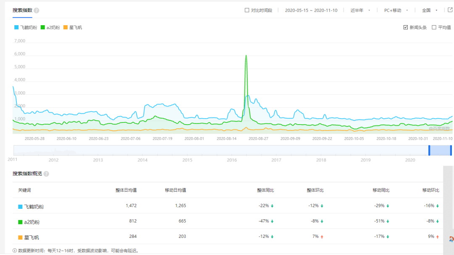
Task: Toggle a2奶粉 series in chart legend
Action: 50,27
